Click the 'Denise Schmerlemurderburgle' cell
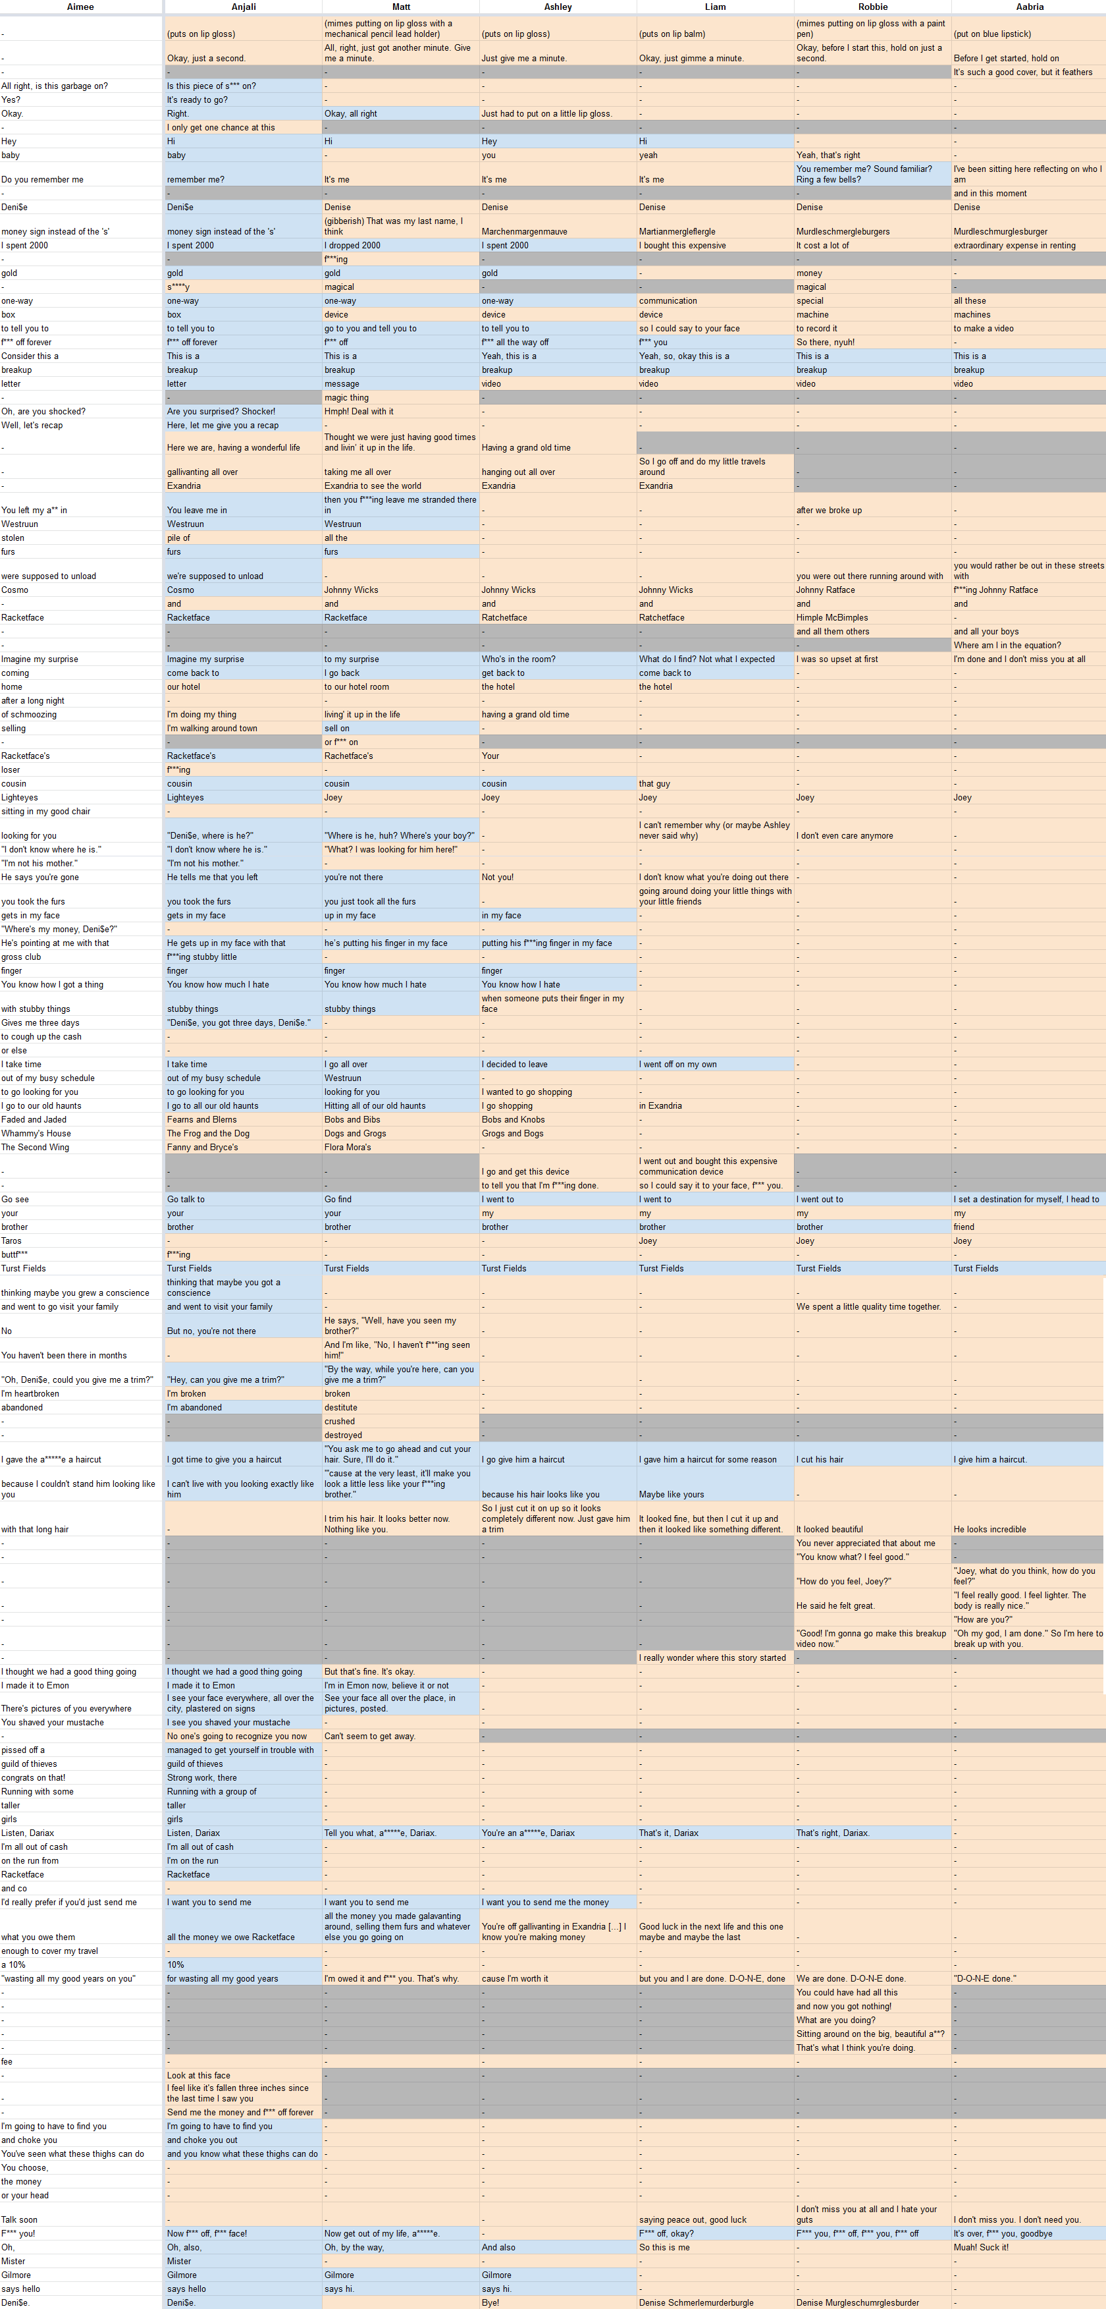Screen dimensions: 1106x2309 [716, 2302]
